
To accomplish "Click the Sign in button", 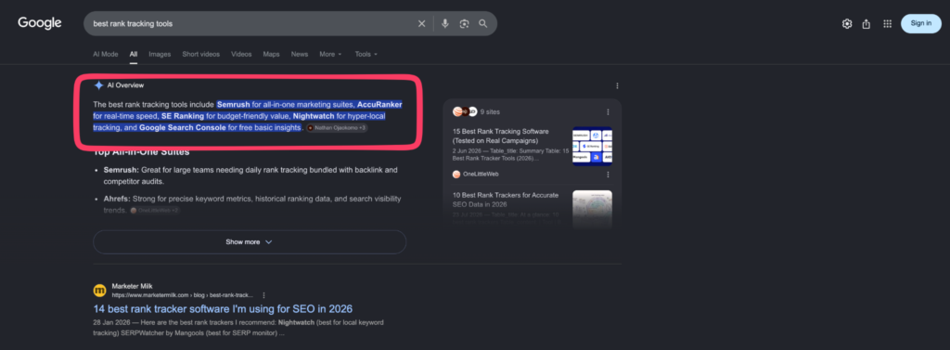I will click(921, 23).
